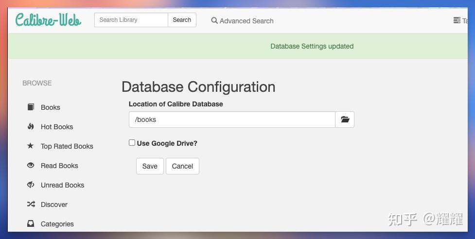Viewport: 475px width, 239px height.
Task: Open folder browser for database location
Action: (x=345, y=119)
